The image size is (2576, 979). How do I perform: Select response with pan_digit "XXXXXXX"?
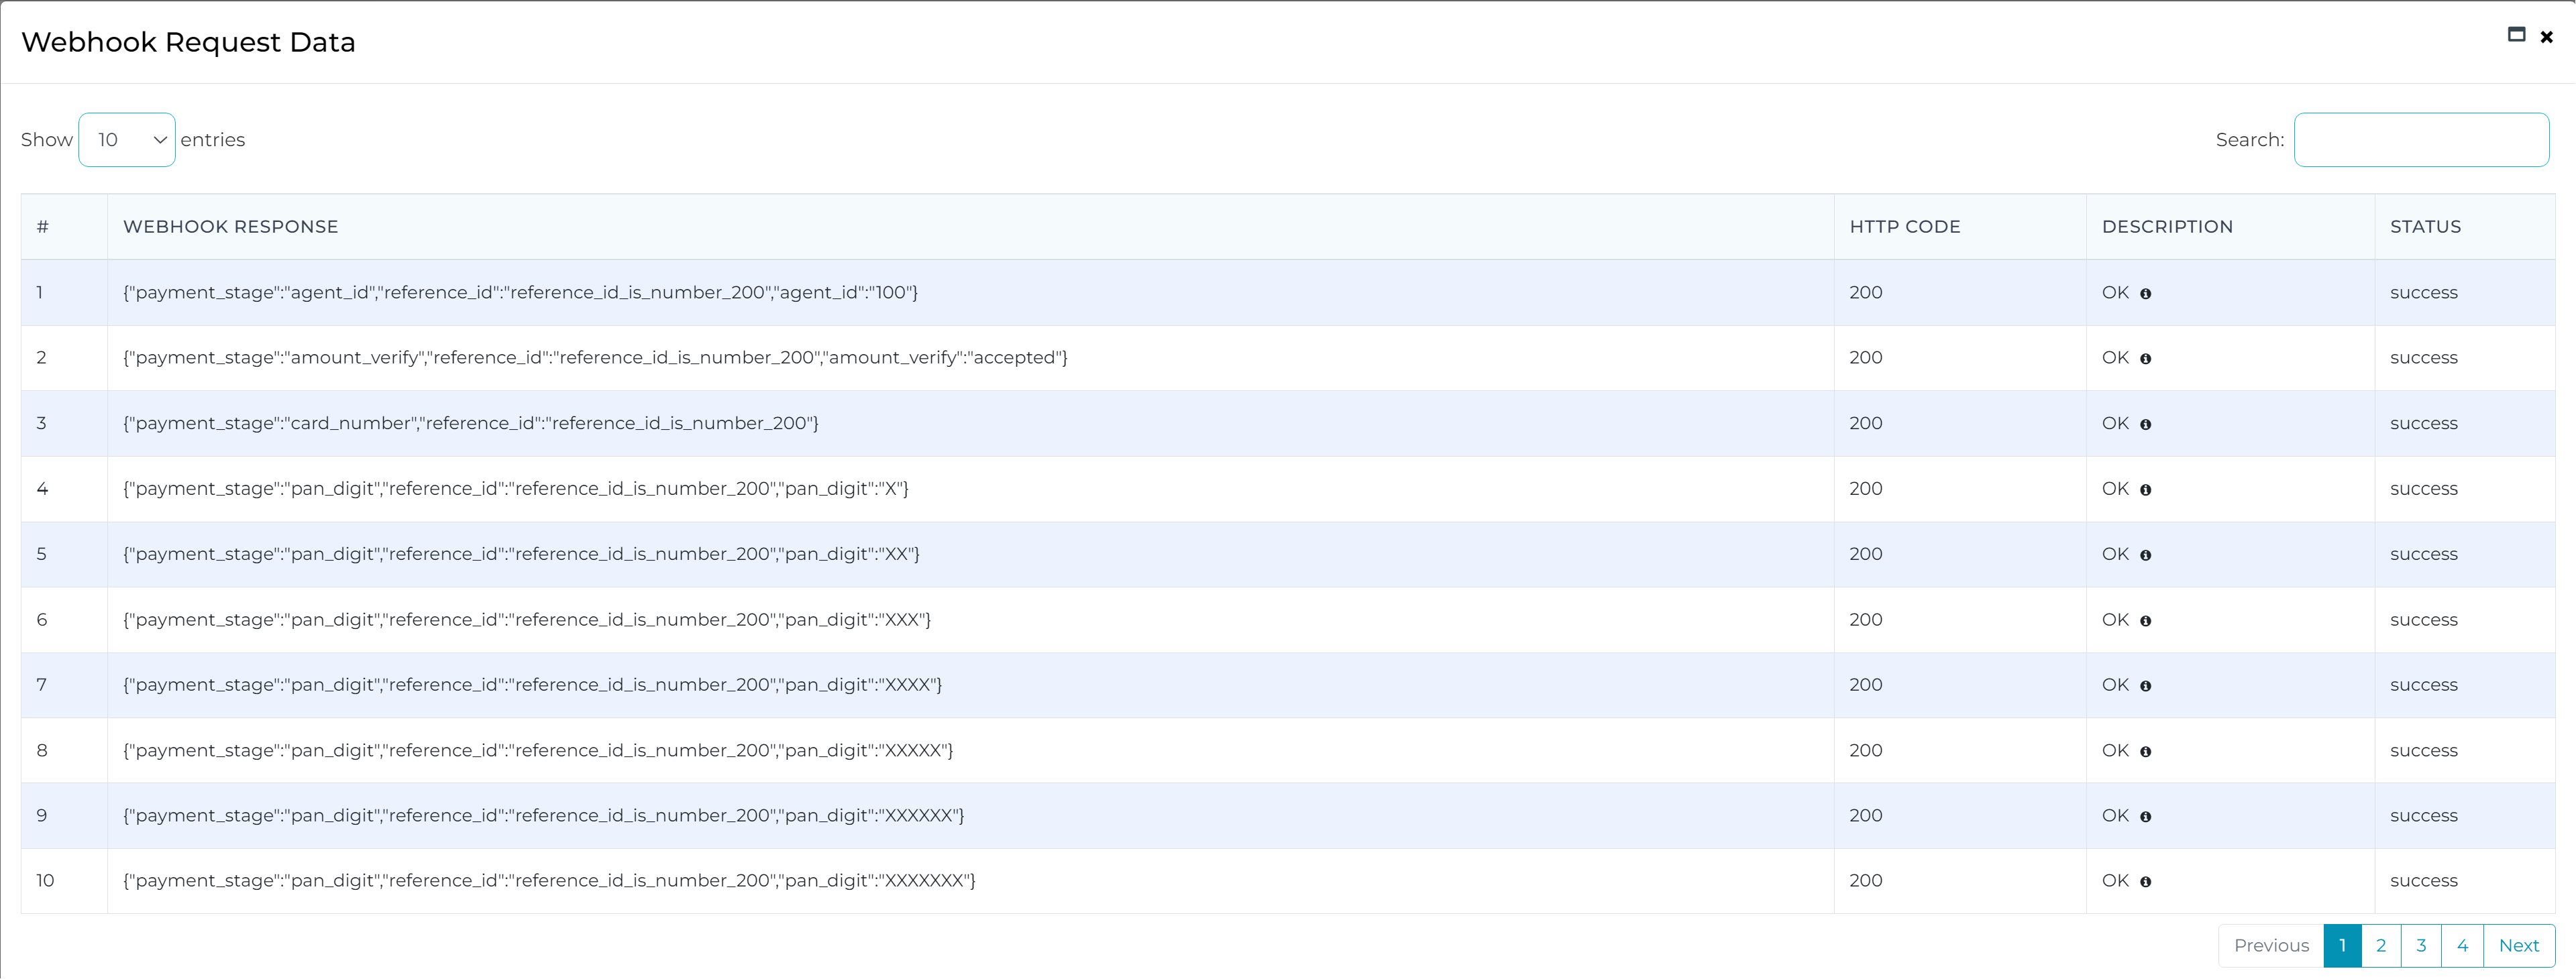click(x=549, y=881)
